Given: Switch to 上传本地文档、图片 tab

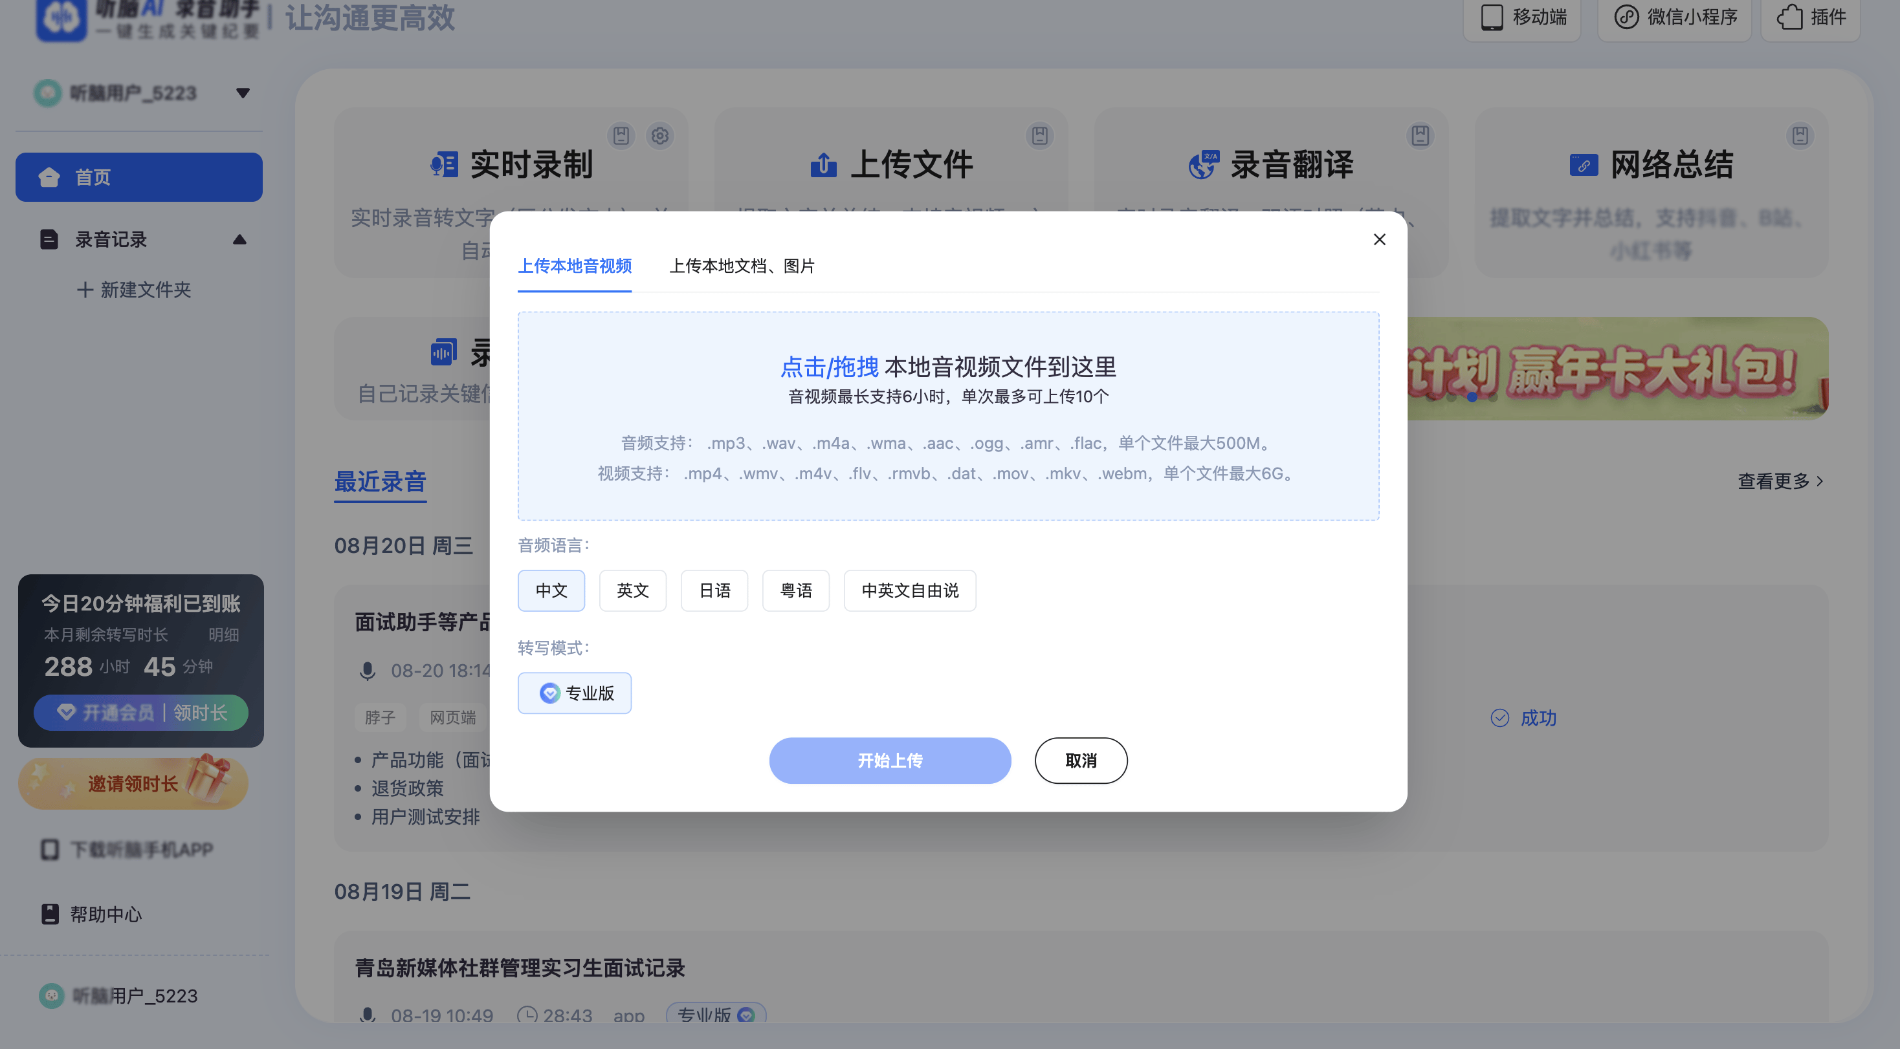Looking at the screenshot, I should [741, 266].
